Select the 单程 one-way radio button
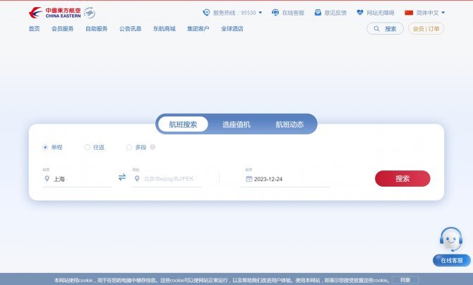473x285 pixels. click(x=45, y=147)
